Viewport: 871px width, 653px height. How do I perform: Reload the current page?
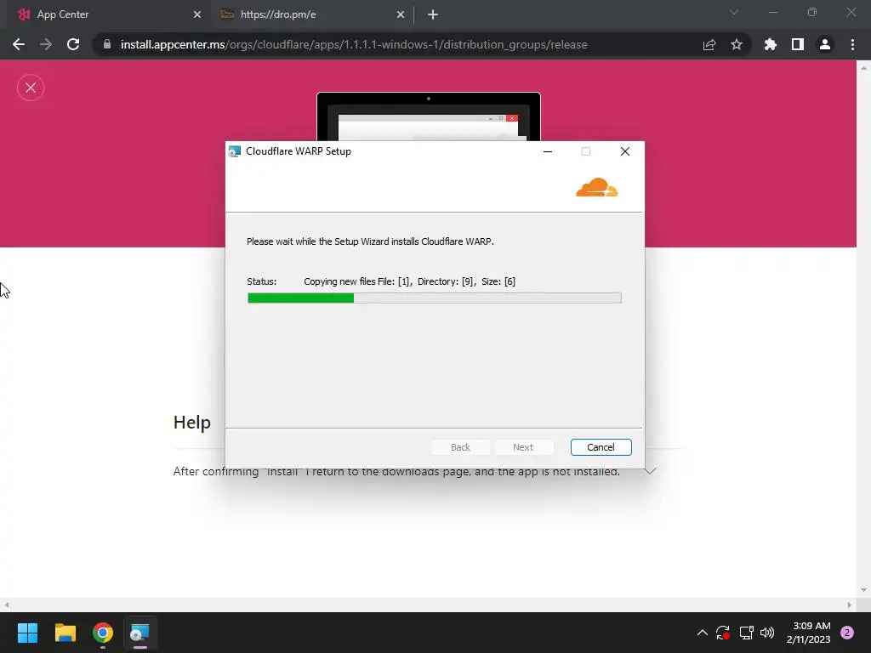click(x=73, y=44)
